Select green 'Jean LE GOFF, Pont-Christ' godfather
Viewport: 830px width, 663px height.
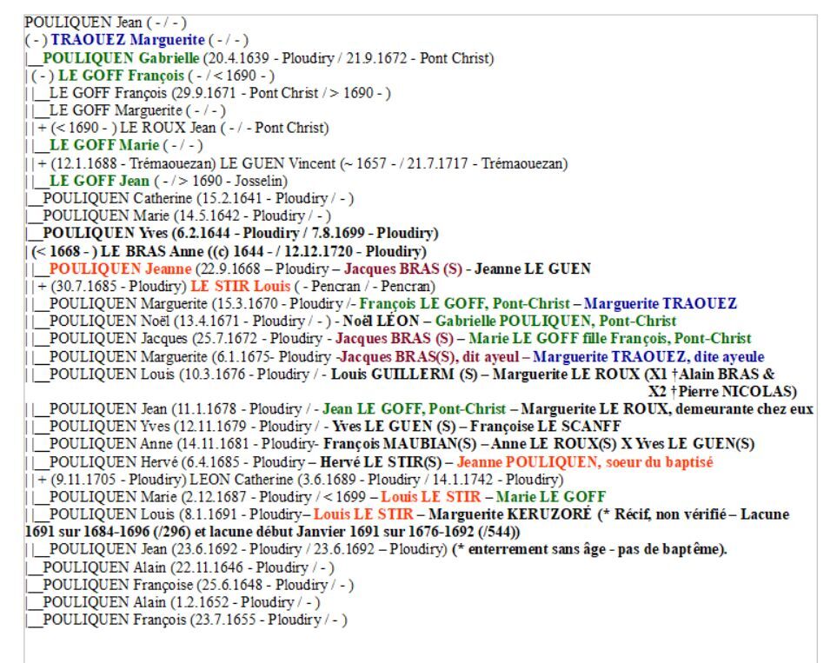414,409
